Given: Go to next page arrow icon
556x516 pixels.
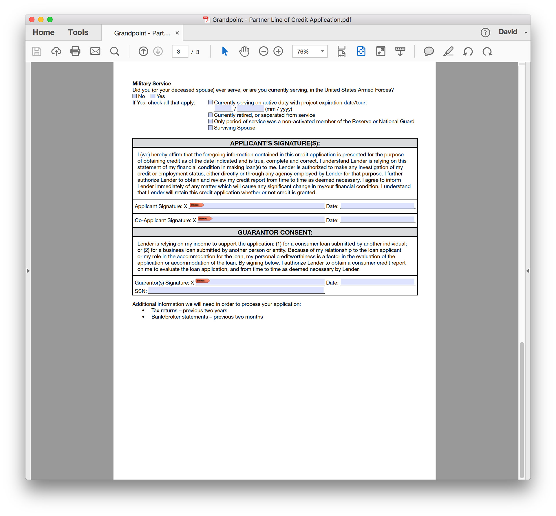Looking at the screenshot, I should point(158,52).
